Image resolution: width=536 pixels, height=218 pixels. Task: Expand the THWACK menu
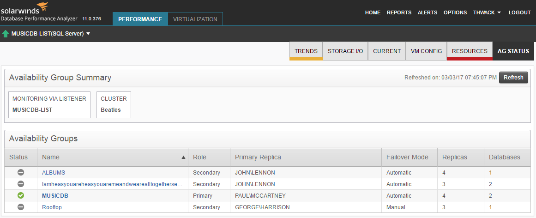point(487,12)
